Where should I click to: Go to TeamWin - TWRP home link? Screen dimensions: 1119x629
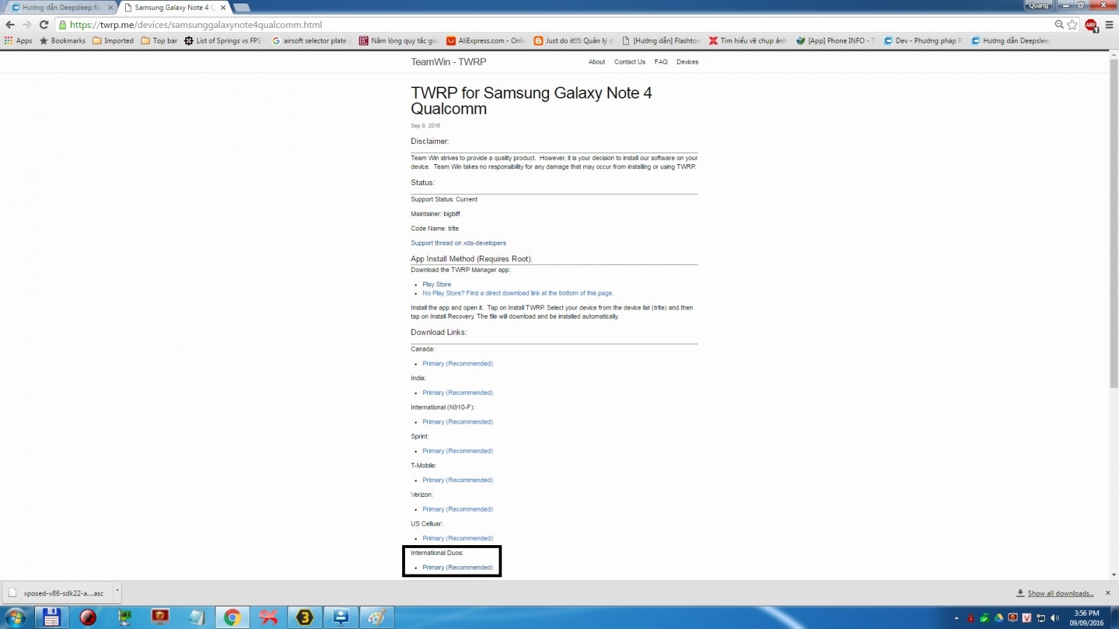tap(448, 62)
